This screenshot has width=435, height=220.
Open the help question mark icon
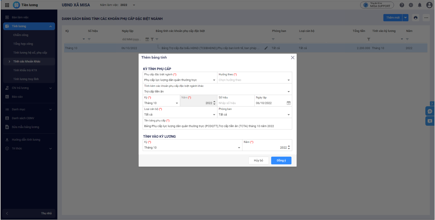pos(402,5)
